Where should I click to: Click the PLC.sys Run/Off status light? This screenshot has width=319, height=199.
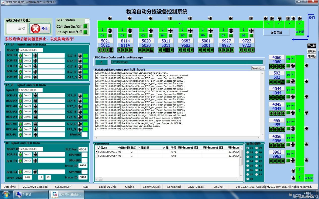coord(86,32)
